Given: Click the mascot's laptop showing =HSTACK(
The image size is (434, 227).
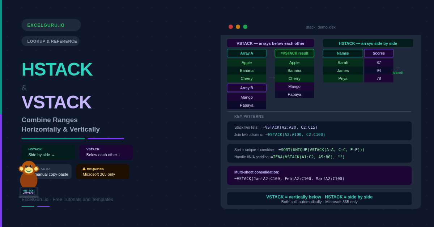Looking at the screenshot, I should pos(29,192).
